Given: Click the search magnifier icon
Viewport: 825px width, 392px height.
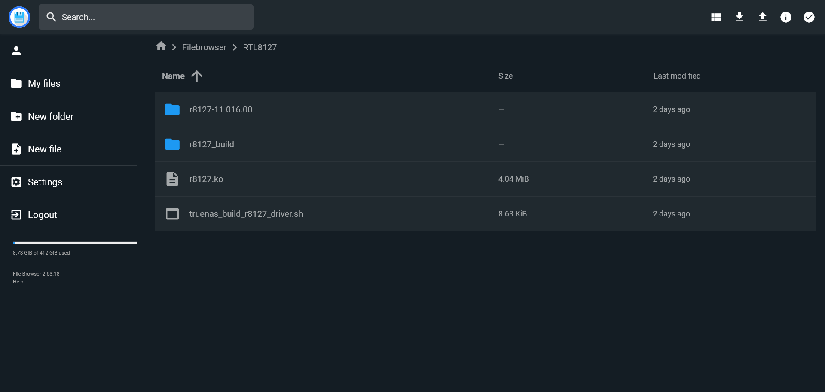Looking at the screenshot, I should 51,17.
